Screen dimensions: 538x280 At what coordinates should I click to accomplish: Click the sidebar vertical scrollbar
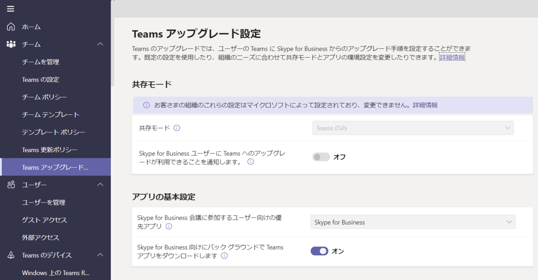(113, 45)
